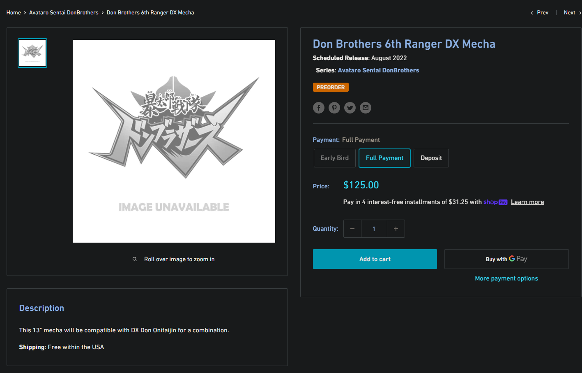Open More payment options link
Screen dimensions: 582x373
click(506, 278)
